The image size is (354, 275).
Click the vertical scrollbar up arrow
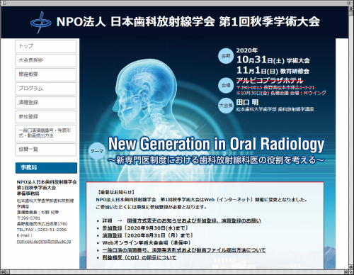pos(350,9)
